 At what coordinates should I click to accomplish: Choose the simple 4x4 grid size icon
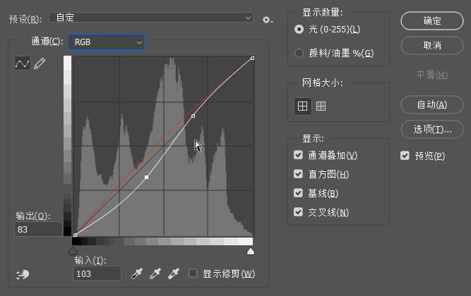pyautogui.click(x=302, y=106)
